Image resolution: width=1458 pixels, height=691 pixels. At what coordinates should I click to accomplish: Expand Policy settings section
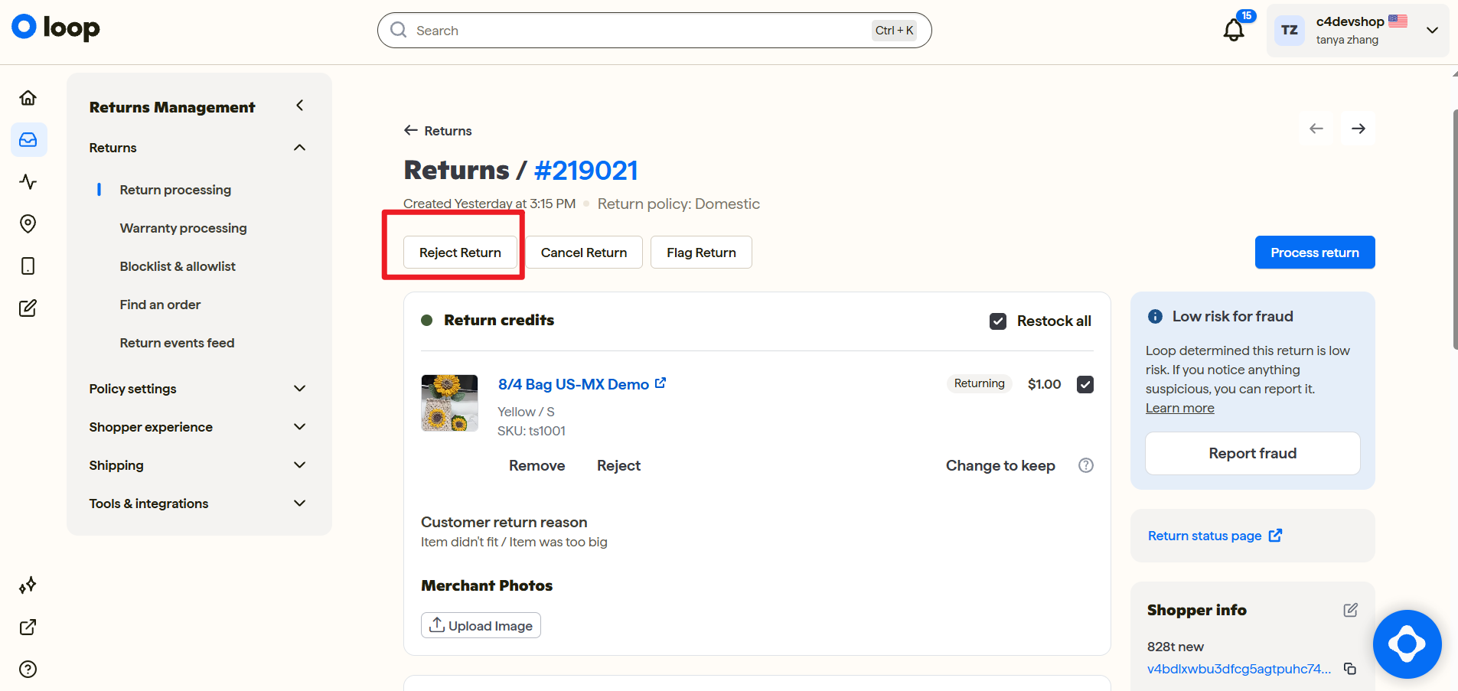[300, 389]
